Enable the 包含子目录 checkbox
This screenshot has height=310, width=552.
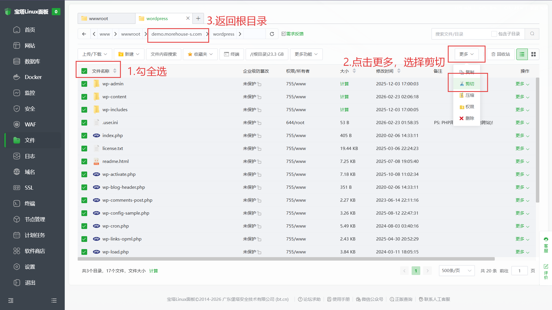pyautogui.click(x=494, y=34)
